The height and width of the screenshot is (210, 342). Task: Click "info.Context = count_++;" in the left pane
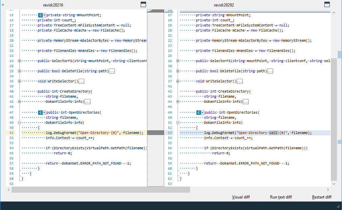[x=70, y=138]
